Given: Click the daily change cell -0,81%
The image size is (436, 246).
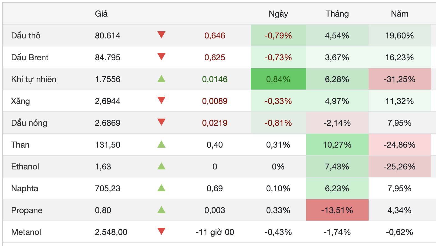Looking at the screenshot, I should point(278,123).
